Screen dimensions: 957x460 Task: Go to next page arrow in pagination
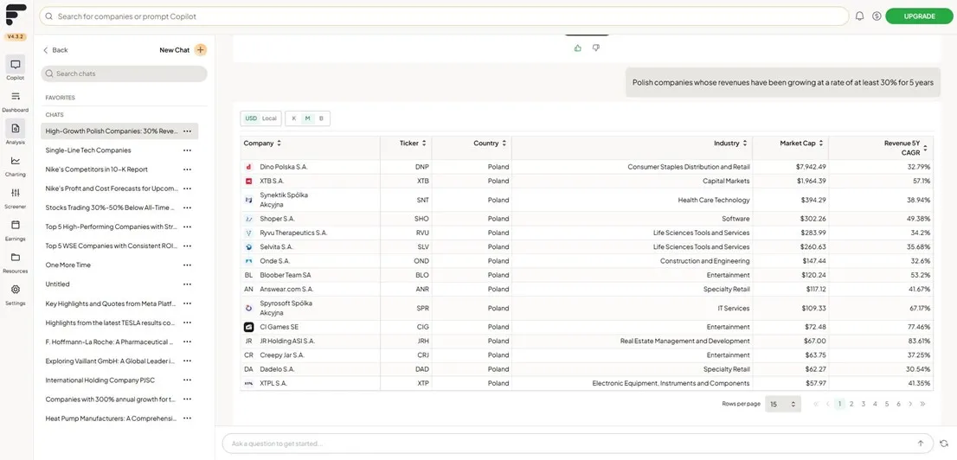[910, 404]
